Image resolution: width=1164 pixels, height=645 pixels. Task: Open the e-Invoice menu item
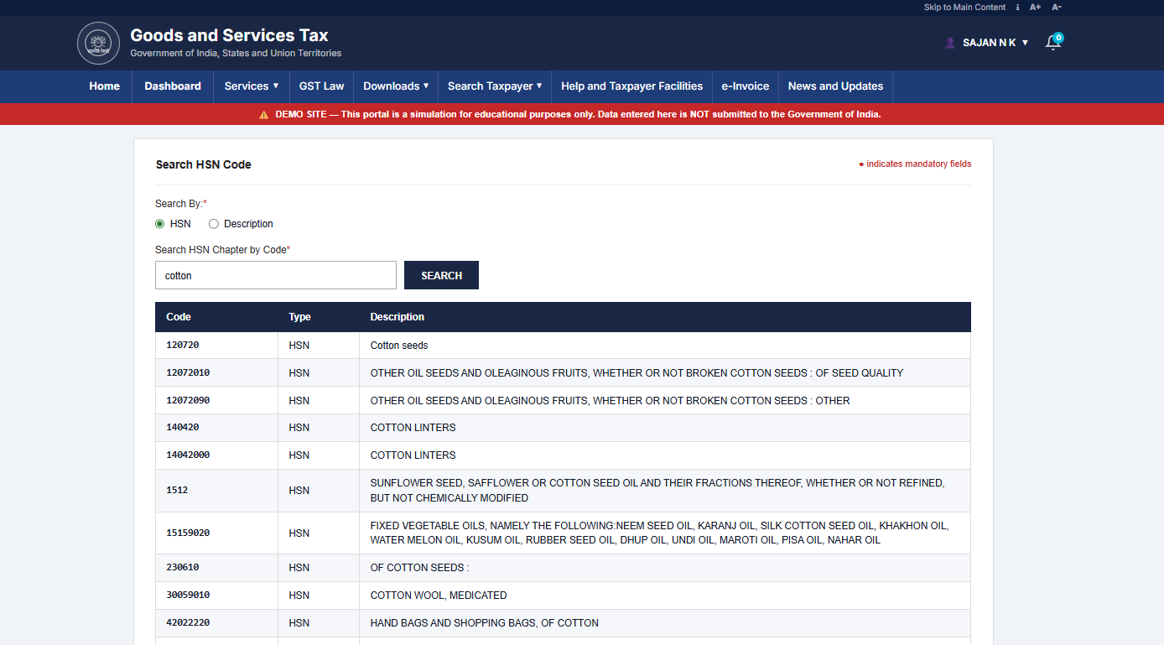(x=746, y=86)
